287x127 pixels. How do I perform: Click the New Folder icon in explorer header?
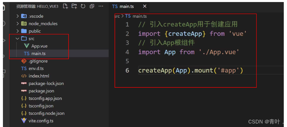click(74, 6)
